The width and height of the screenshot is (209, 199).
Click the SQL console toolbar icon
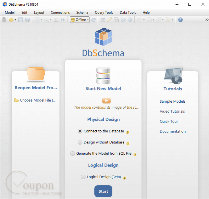click(x=149, y=20)
